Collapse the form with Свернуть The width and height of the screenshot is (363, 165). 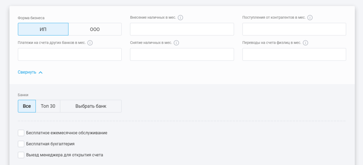pos(27,72)
